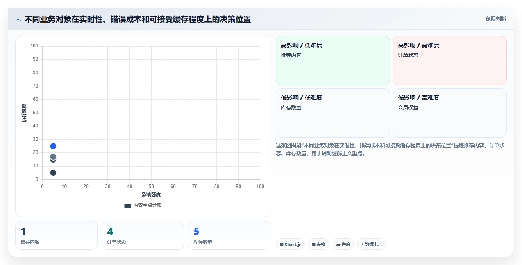Toggle the 内容重点分布 legend entry

[x=143, y=205]
